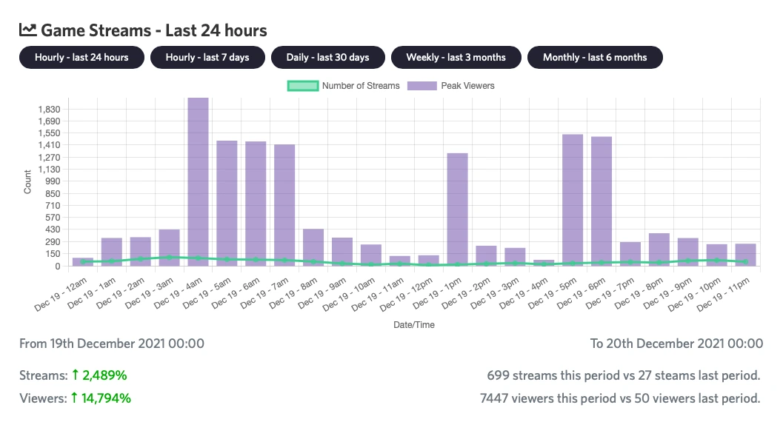
Task: Click the Count label on the vertical axis
Action: coord(27,182)
